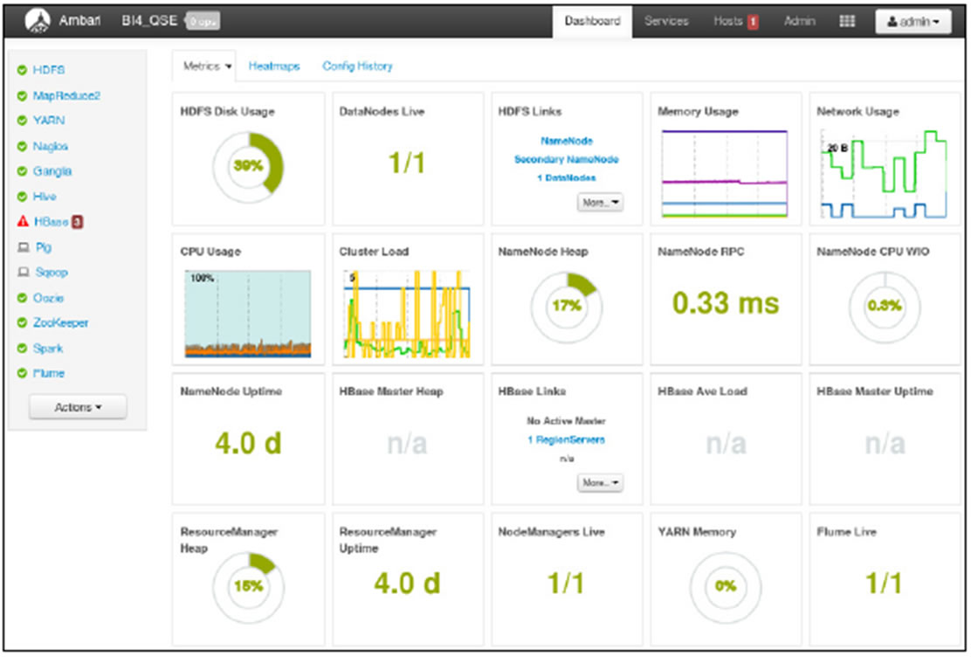
Task: Click the HDFS Disk Usage donut gauge
Action: (248, 165)
